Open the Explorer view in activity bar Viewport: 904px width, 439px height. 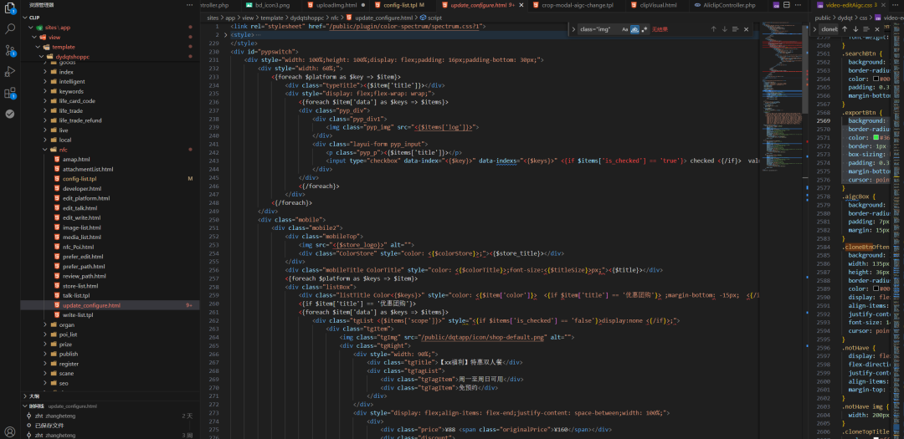[10, 8]
